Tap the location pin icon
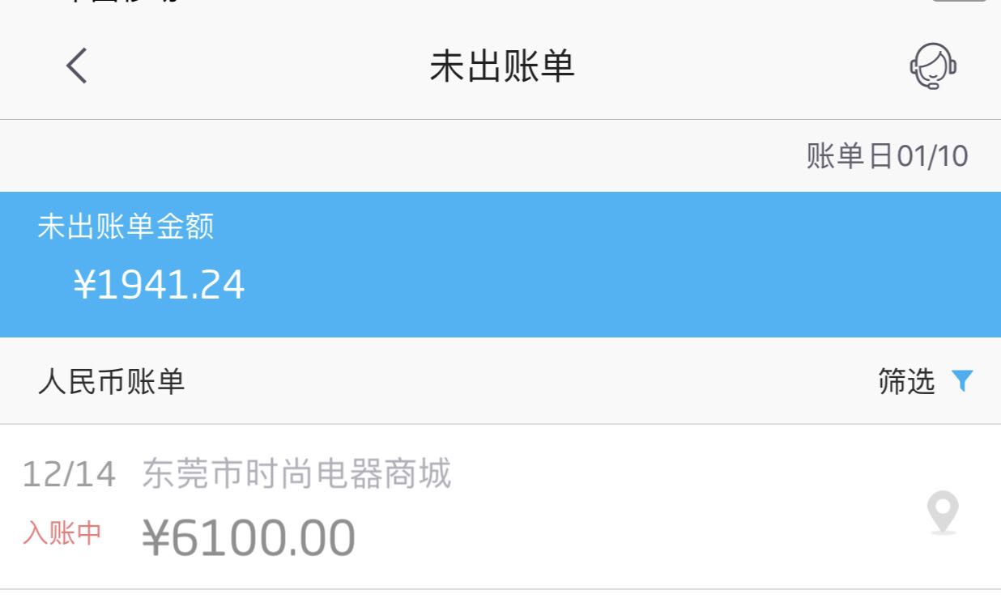The height and width of the screenshot is (598, 1001). tap(943, 513)
